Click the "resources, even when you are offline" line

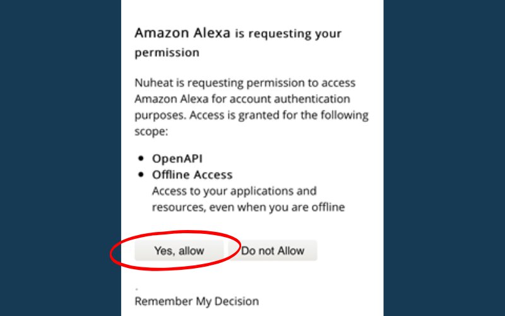click(x=248, y=207)
